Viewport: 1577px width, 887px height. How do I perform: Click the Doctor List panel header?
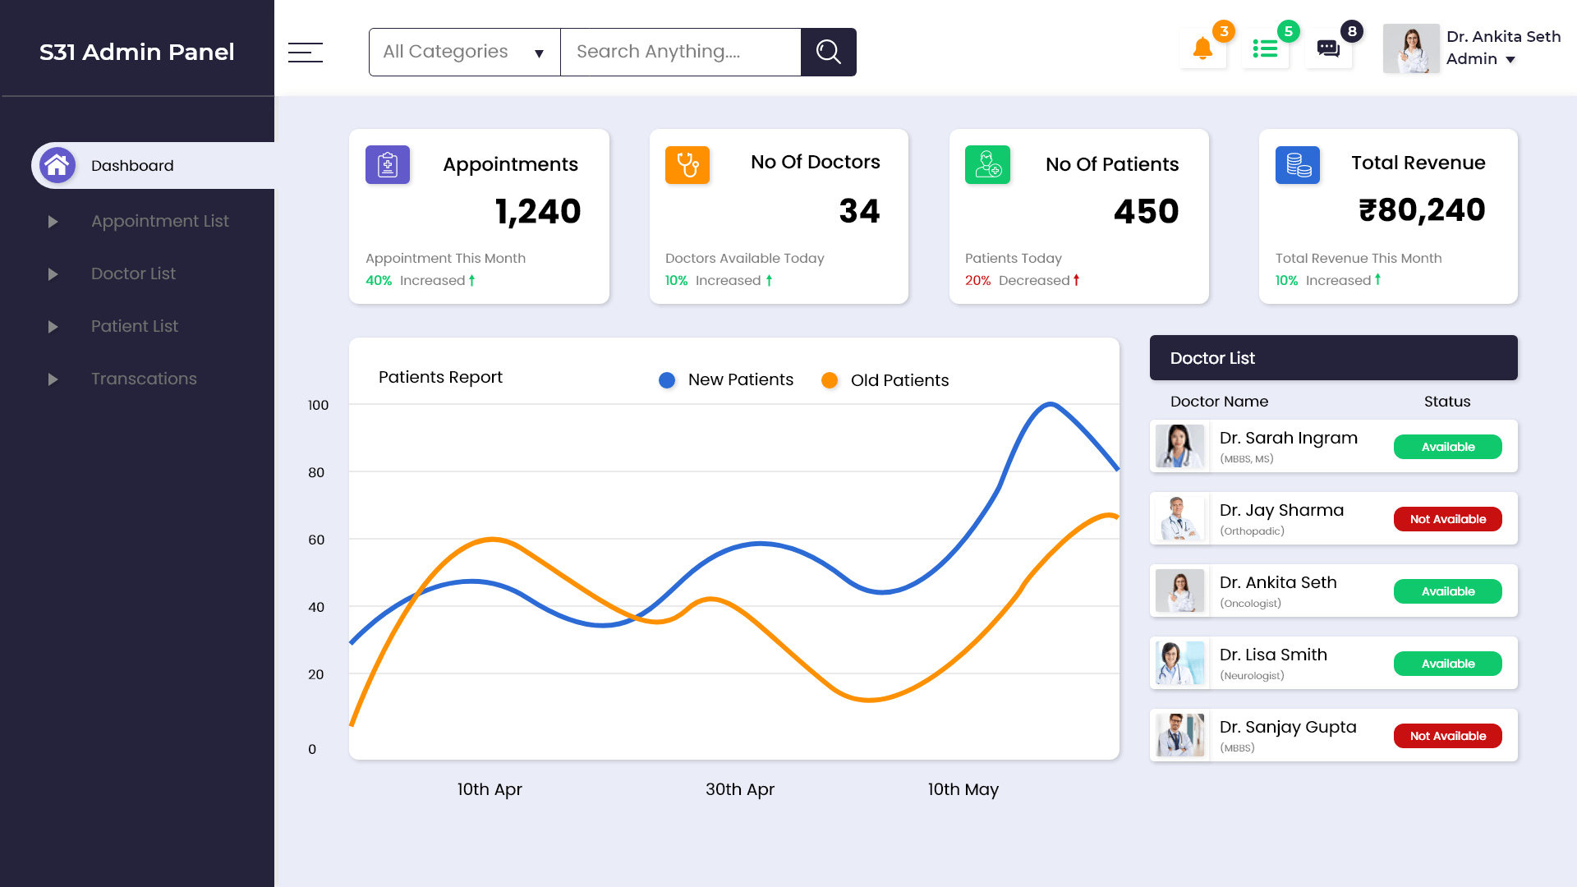point(1333,358)
